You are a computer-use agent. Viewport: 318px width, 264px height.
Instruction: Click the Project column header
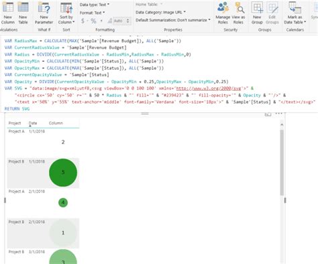[x=15, y=123]
